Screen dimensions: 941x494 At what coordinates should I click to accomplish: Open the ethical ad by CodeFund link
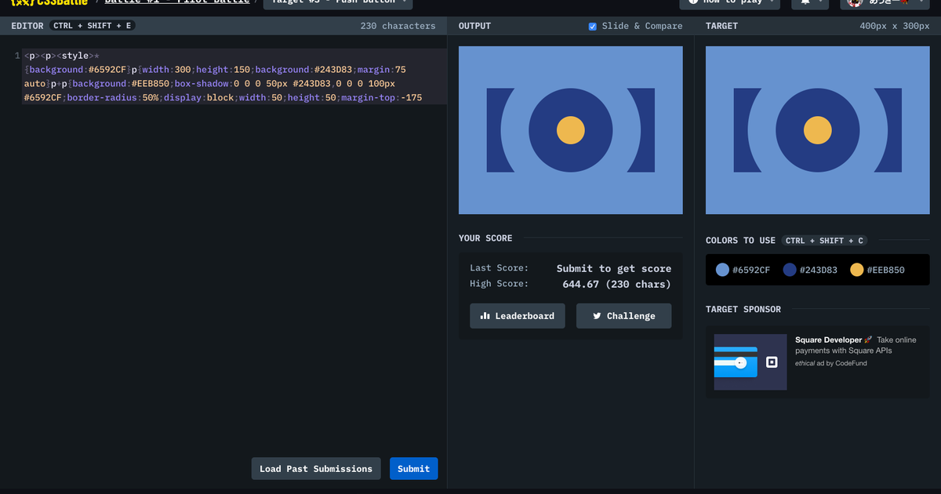[830, 363]
